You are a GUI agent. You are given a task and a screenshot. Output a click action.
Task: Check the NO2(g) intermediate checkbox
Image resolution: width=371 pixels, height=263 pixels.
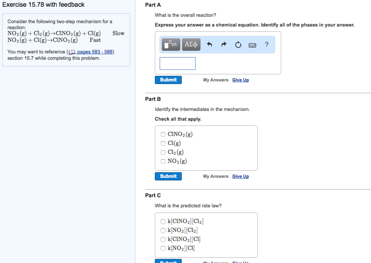click(163, 161)
